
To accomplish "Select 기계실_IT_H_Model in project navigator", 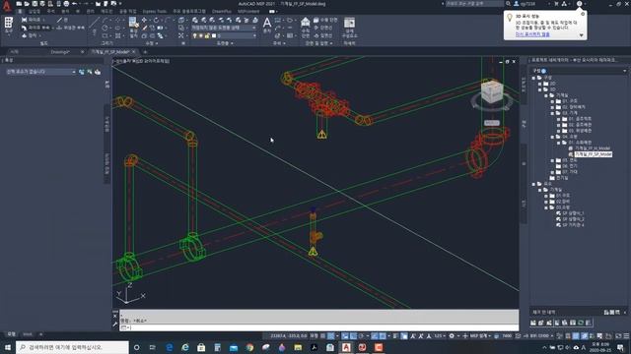I will [x=593, y=148].
